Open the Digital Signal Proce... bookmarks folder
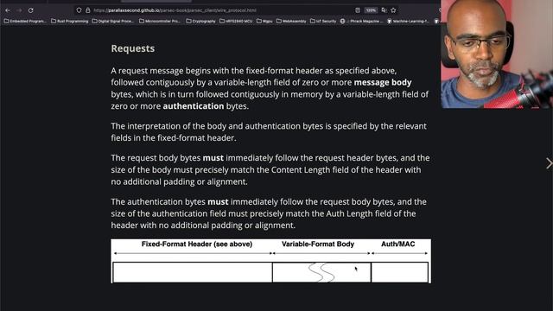 click(113, 21)
